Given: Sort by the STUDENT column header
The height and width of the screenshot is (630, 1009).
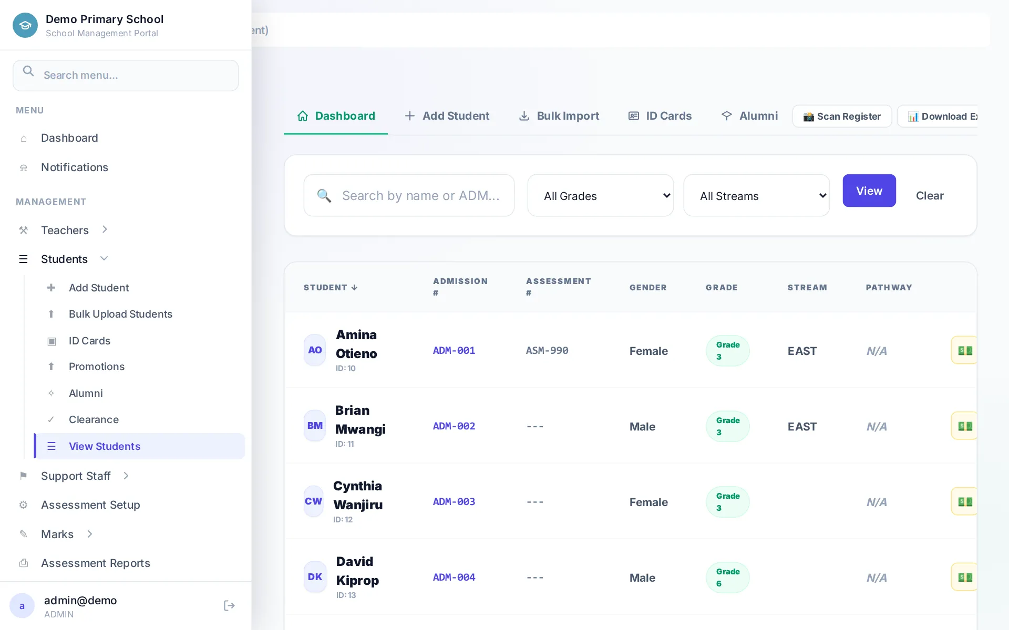Looking at the screenshot, I should (331, 287).
